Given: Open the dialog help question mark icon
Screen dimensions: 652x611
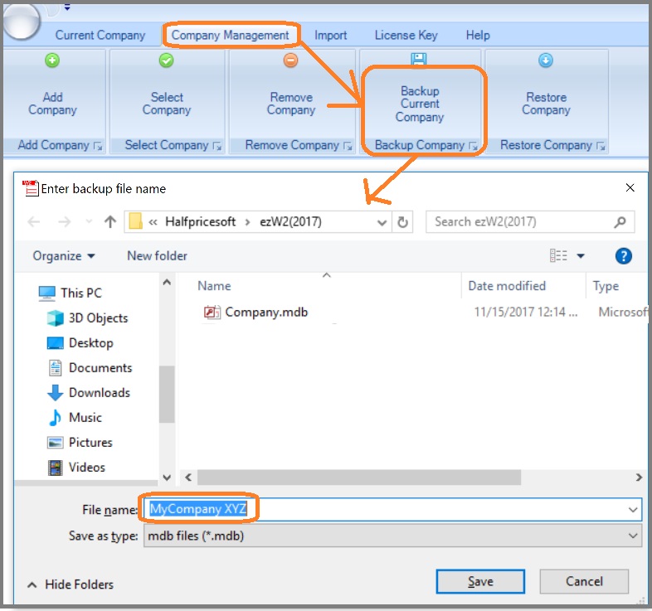Looking at the screenshot, I should (x=624, y=256).
